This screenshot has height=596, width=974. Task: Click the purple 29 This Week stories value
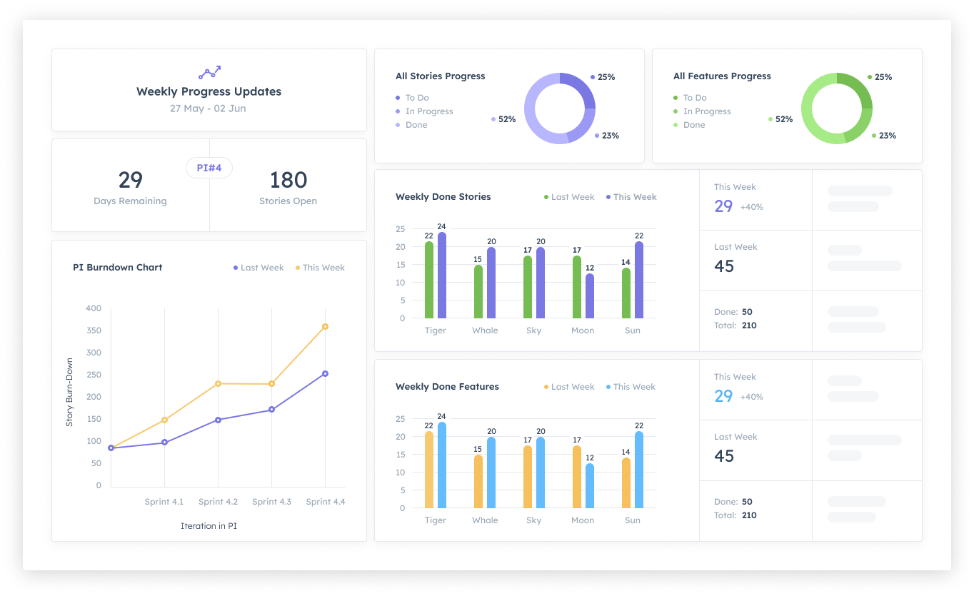(x=723, y=206)
